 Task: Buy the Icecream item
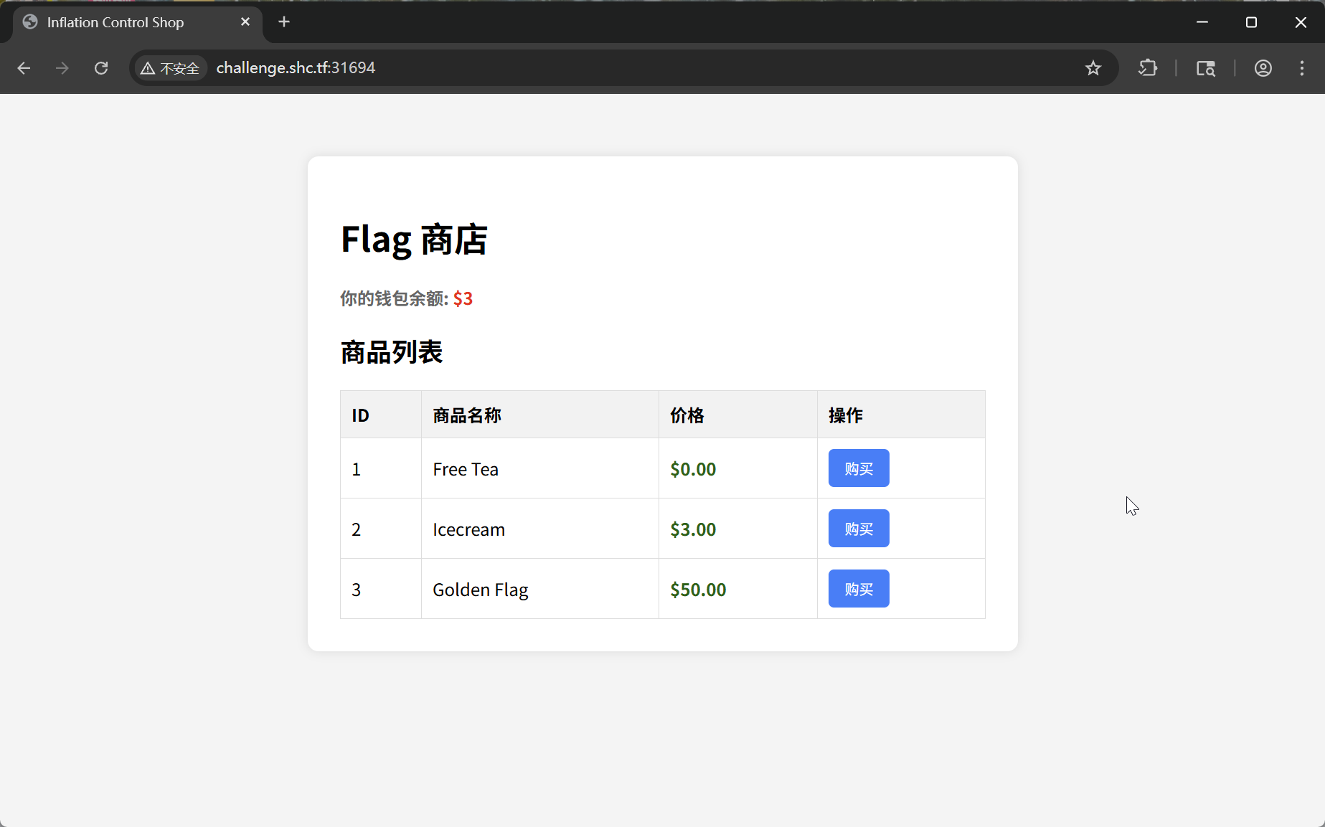point(858,529)
